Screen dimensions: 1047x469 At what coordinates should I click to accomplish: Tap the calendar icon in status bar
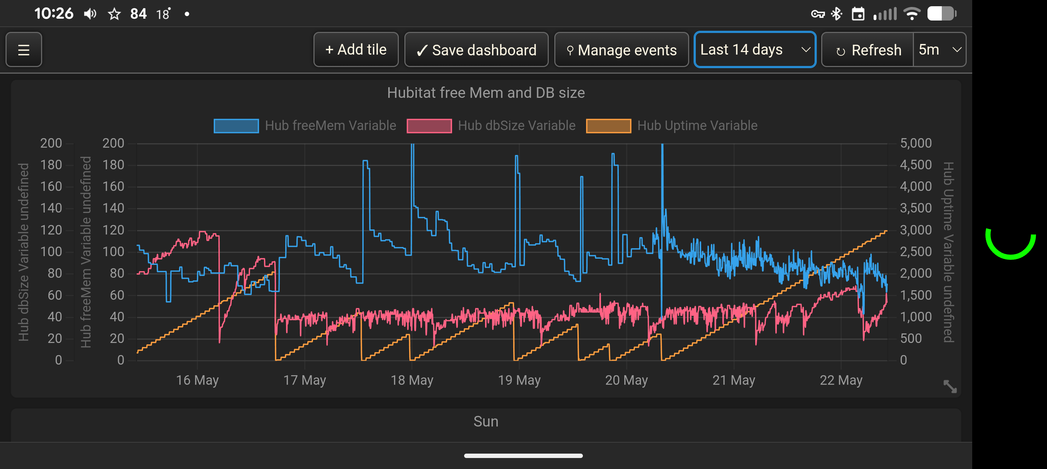pos(858,14)
